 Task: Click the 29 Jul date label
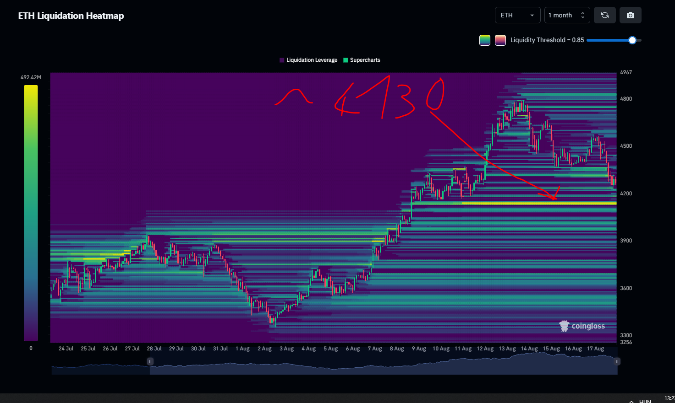[x=176, y=349]
